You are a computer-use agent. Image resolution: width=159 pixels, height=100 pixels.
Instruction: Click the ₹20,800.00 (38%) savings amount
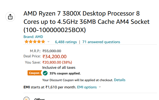(57, 62)
